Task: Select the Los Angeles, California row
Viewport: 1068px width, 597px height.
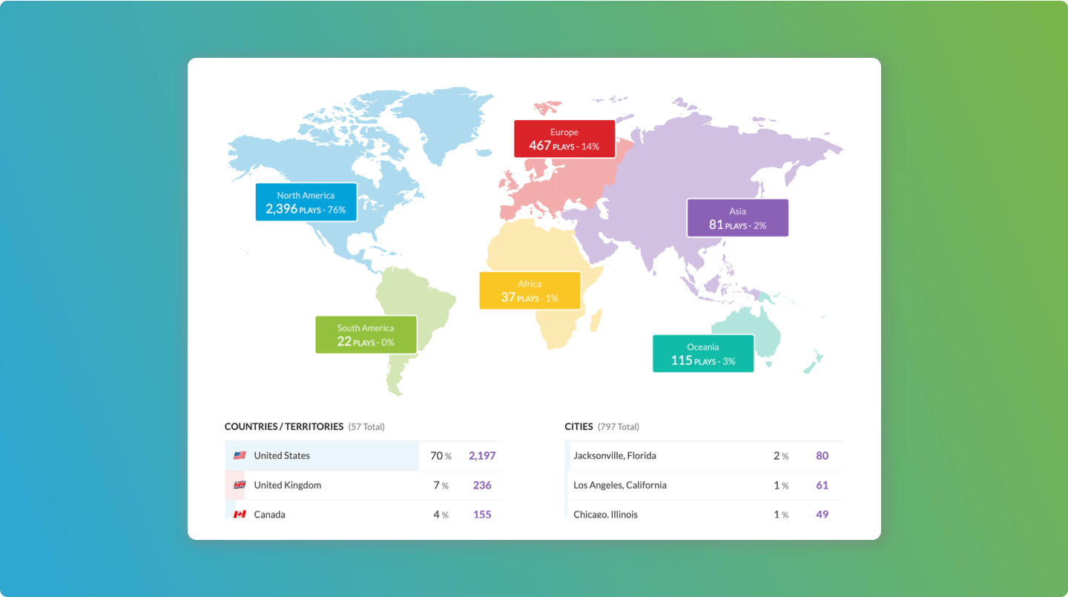Action: point(667,485)
